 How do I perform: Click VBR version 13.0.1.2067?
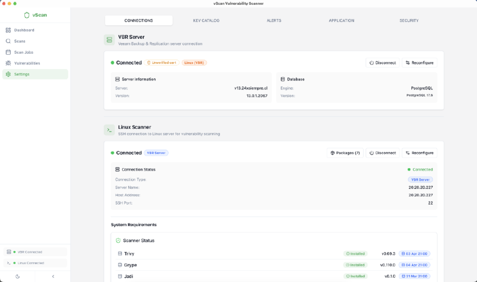click(x=257, y=96)
